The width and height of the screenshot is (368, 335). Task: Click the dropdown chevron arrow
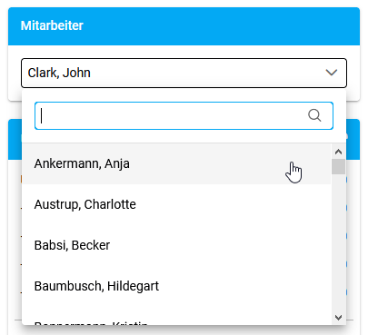pyautogui.click(x=332, y=73)
